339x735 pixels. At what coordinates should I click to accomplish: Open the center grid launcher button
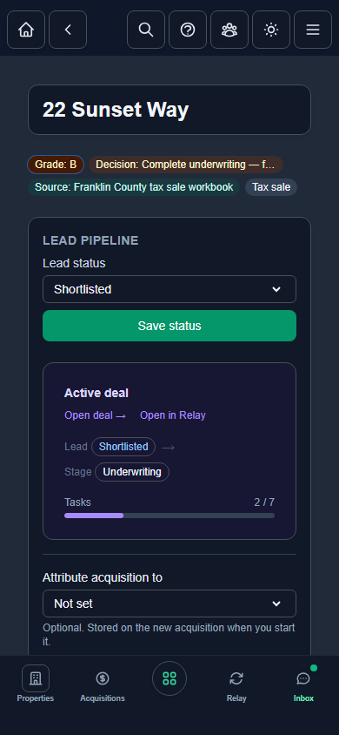pos(169,678)
